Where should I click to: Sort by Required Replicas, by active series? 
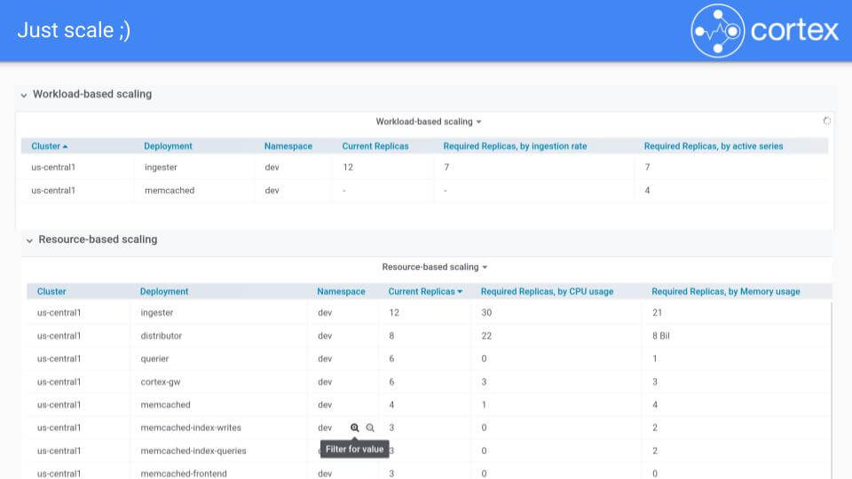click(714, 146)
